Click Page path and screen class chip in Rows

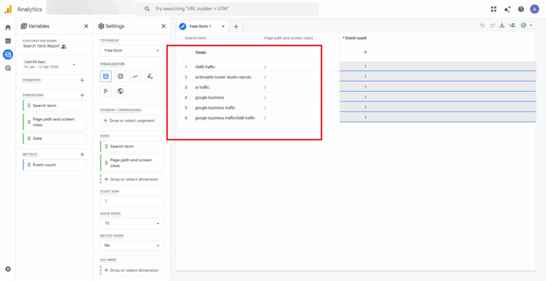pyautogui.click(x=132, y=163)
